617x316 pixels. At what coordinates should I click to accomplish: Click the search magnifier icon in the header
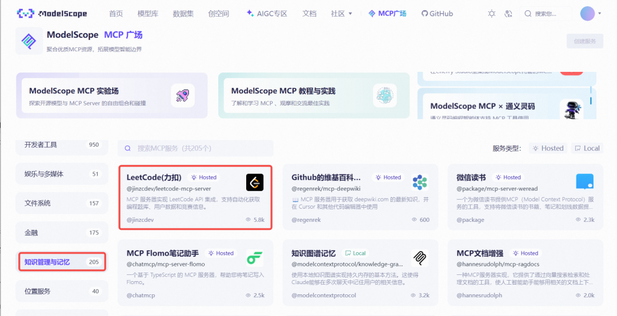tap(528, 14)
